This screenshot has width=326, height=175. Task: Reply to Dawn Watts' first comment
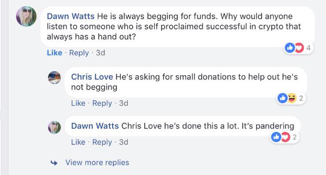point(79,53)
